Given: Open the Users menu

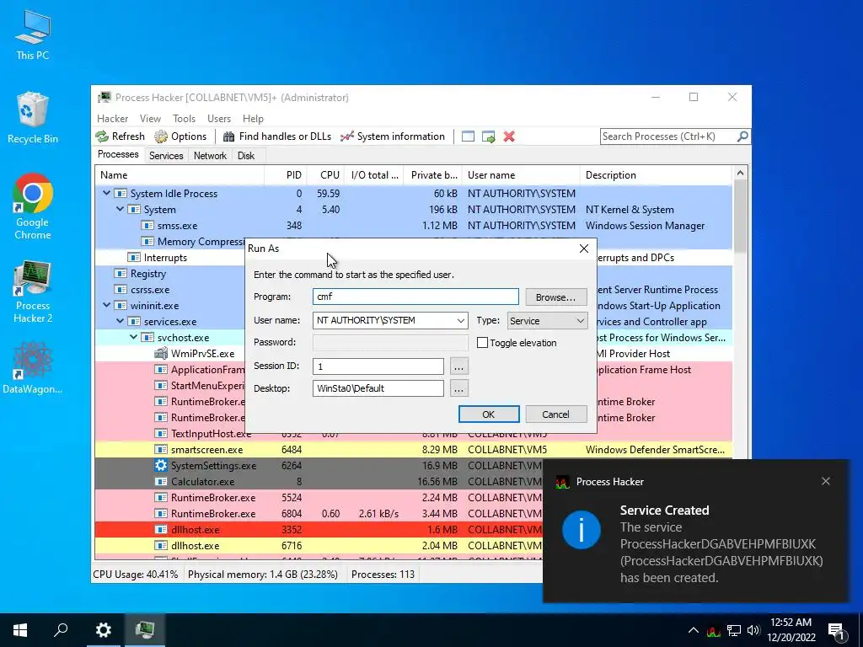Looking at the screenshot, I should pos(219,118).
